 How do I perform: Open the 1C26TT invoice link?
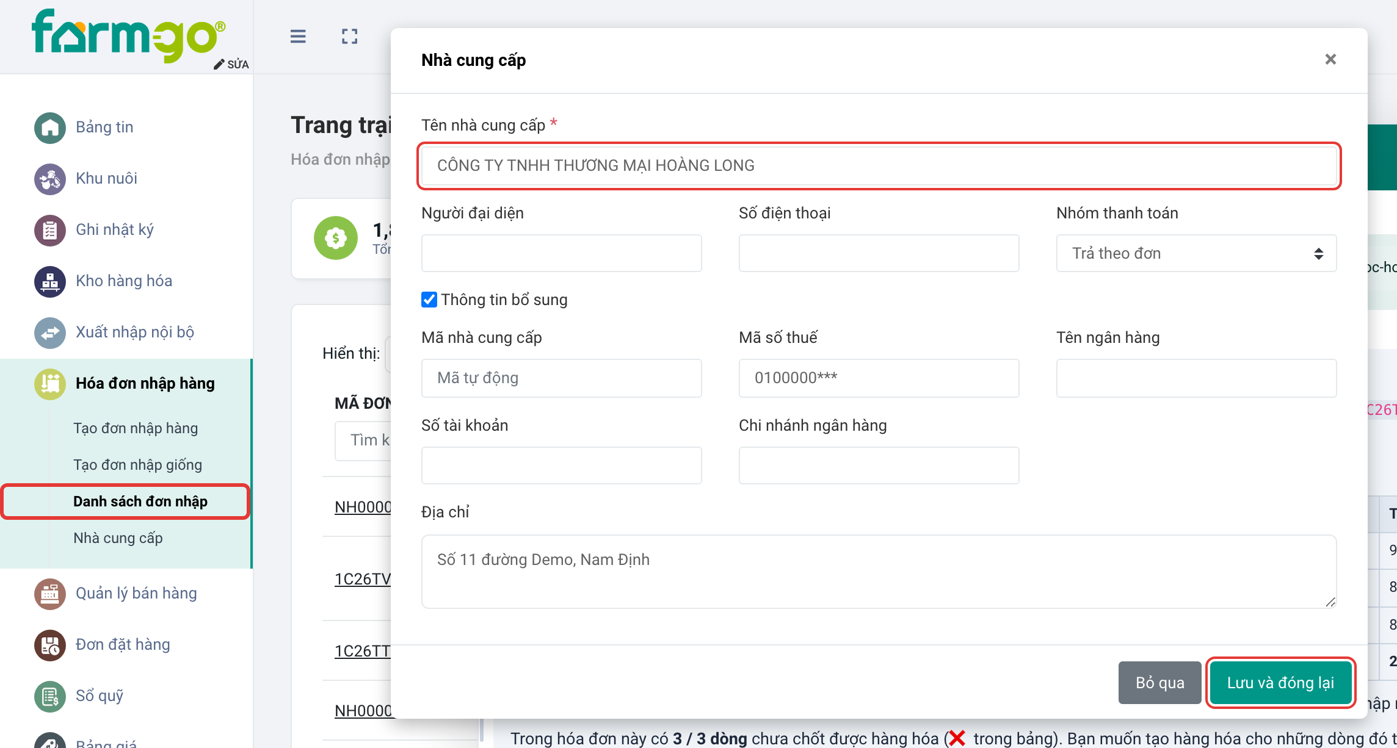(363, 651)
